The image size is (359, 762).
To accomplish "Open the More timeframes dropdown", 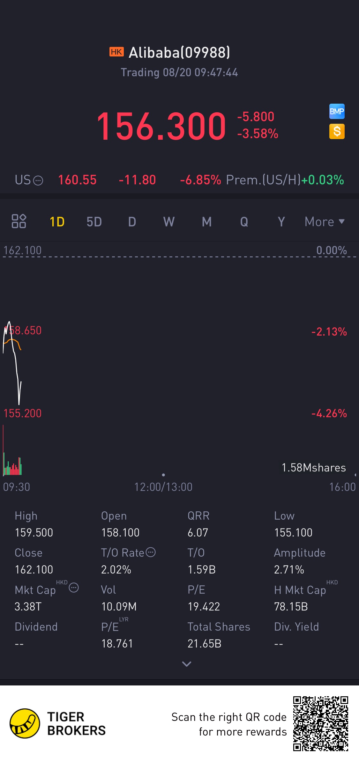I will point(324,222).
